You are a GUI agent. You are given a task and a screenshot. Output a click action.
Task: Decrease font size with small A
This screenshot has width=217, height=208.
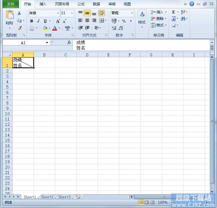point(64,21)
